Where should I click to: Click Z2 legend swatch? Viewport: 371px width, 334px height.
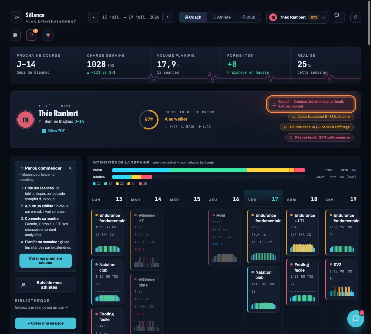tap(106, 184)
